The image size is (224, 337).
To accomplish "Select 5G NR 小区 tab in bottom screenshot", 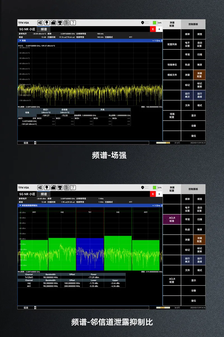I will point(27,194).
